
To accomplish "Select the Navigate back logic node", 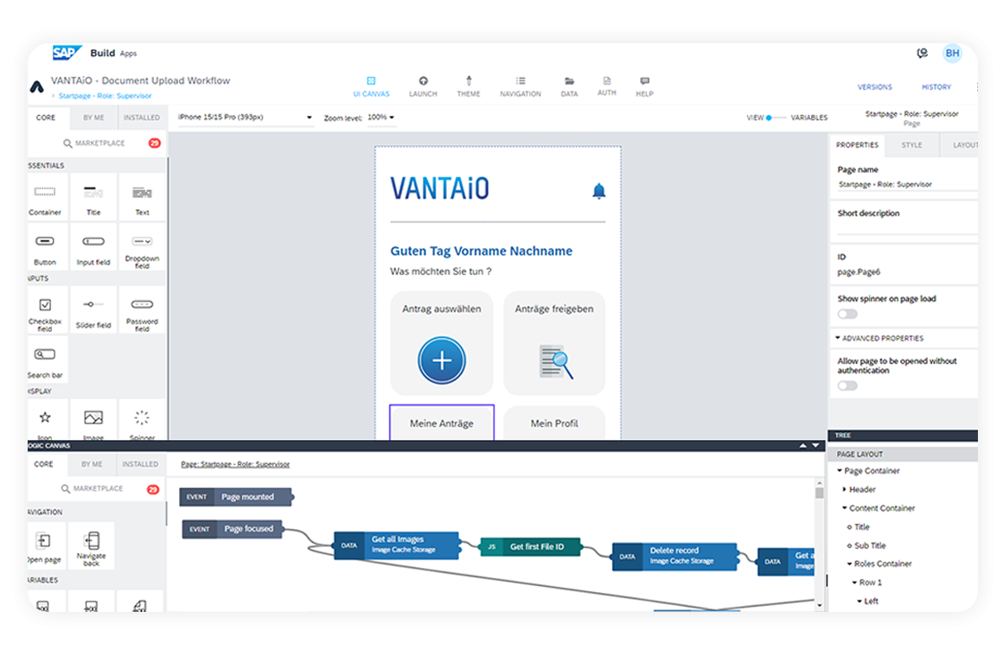I will pos(92,545).
